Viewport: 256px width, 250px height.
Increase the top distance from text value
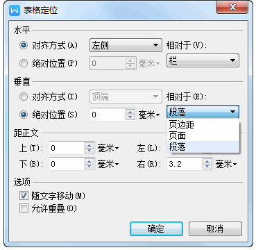[x=89, y=146]
